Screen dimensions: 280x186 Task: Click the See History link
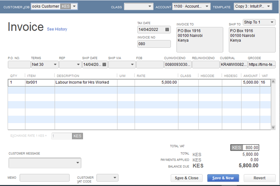coord(57,29)
